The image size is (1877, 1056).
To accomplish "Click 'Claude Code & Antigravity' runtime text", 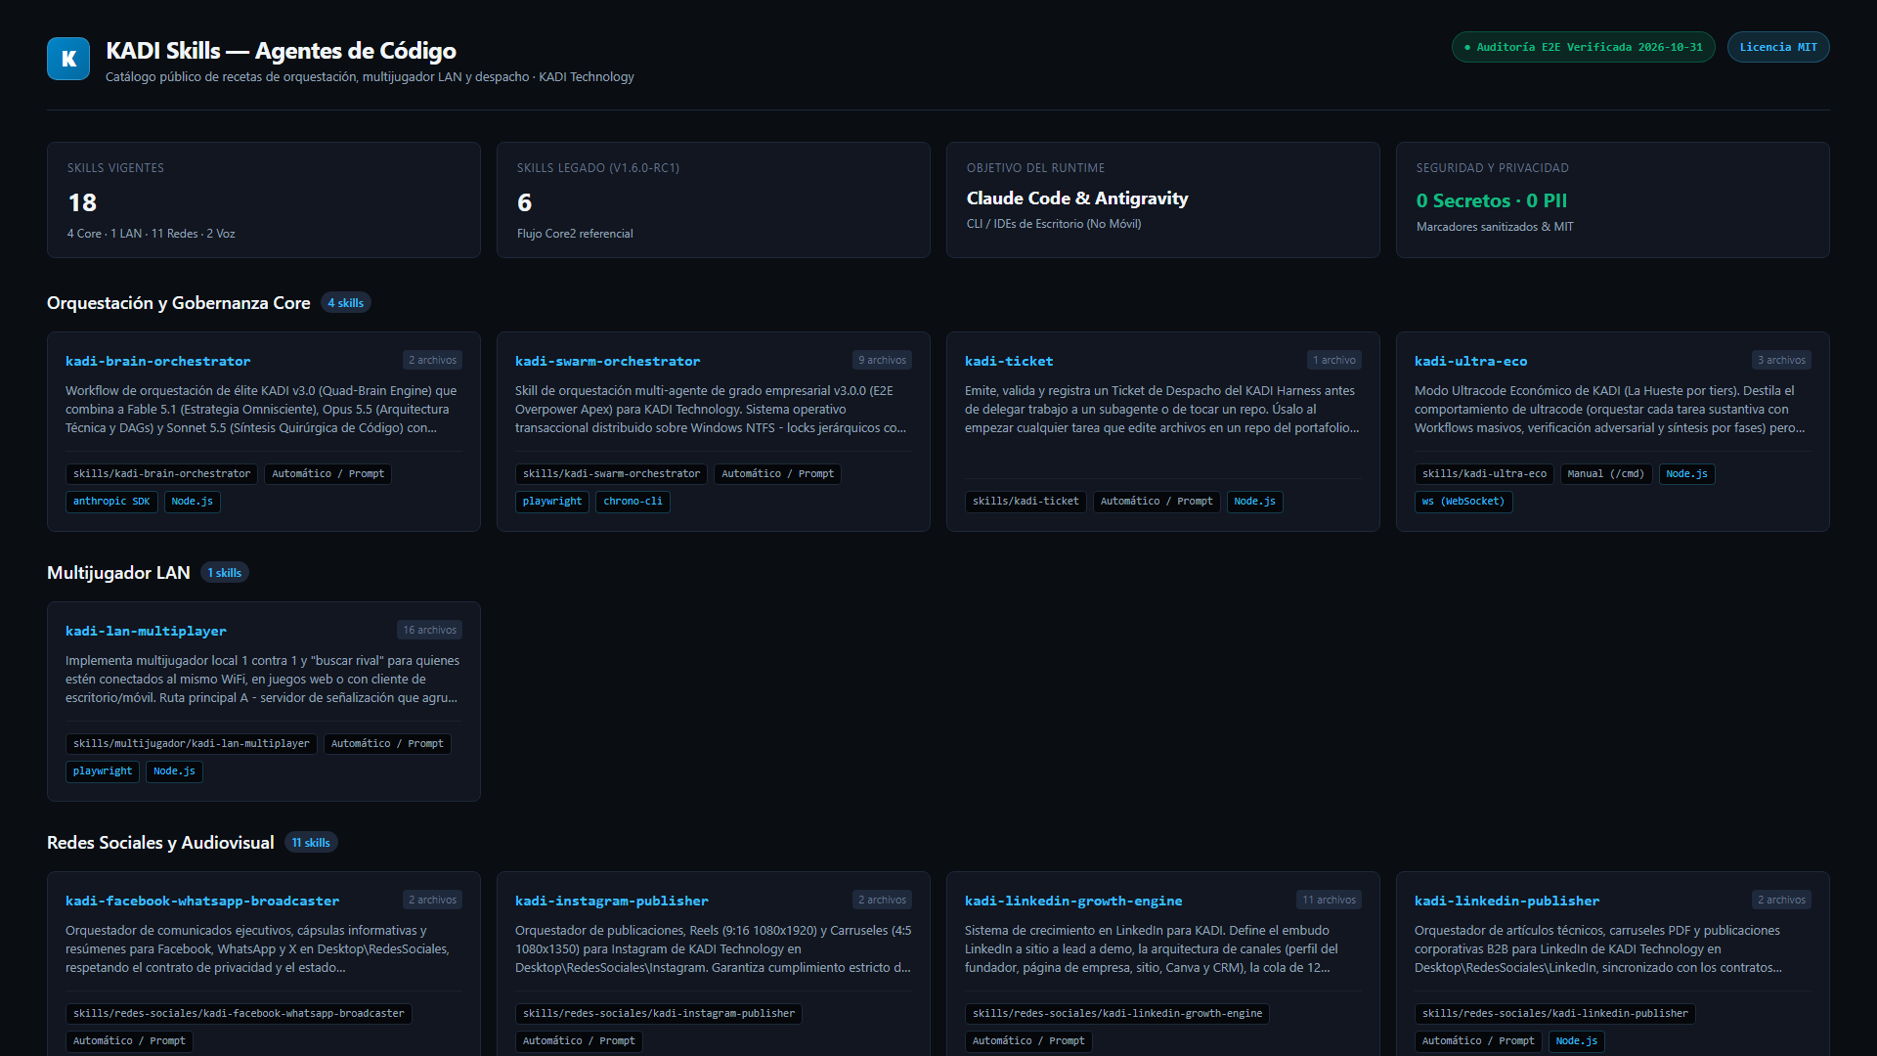I will click(1077, 198).
